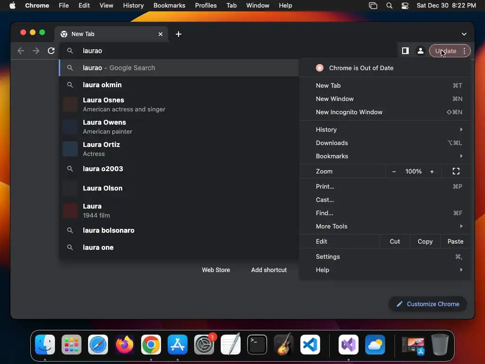Choose Find... from the menu
The image size is (485, 364).
point(385,213)
